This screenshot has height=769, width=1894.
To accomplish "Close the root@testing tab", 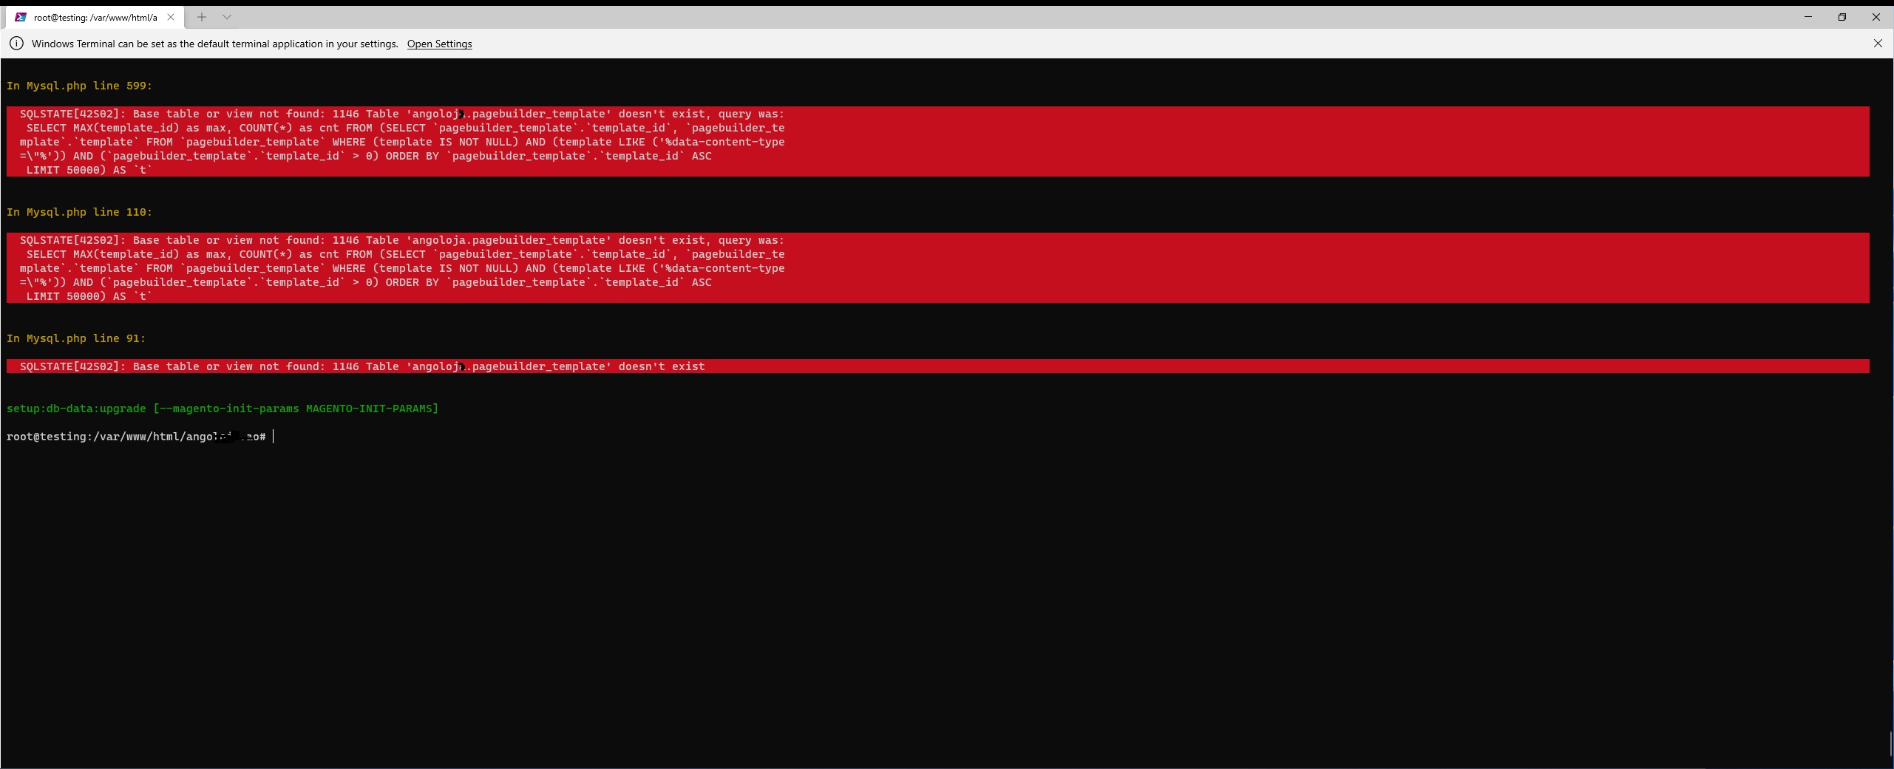I will click(171, 17).
